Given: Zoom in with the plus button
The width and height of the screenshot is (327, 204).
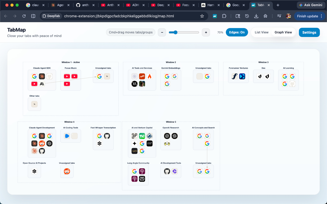Looking at the screenshot, I should click(206, 32).
